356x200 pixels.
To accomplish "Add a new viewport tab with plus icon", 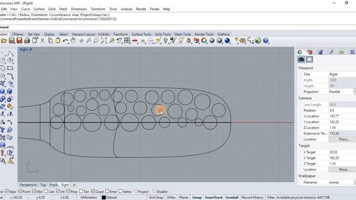I will click(x=74, y=185).
